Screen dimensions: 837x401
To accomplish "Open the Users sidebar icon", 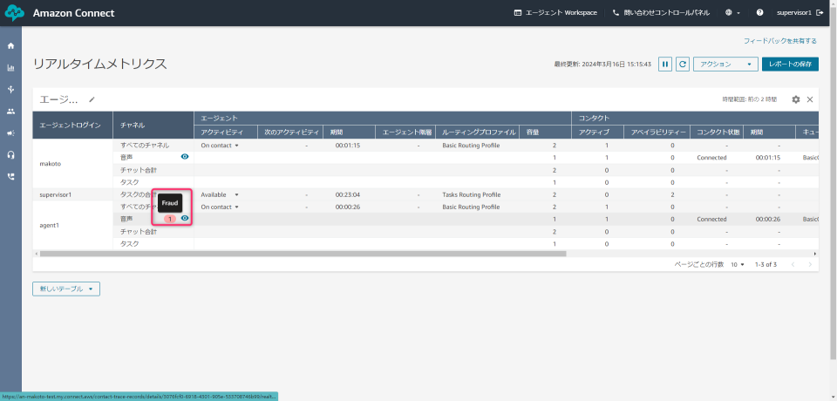I will point(10,112).
